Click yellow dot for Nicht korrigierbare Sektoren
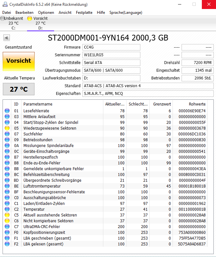Viewport: 216px width, 257px height. coord(7,221)
